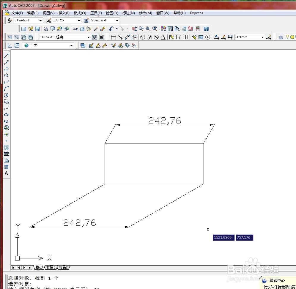This screenshot has height=289, width=296.
Task: Expand the undo history dropdown arrow
Action: (117, 29)
